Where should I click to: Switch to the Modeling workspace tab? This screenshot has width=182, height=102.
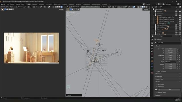click(35, 5)
